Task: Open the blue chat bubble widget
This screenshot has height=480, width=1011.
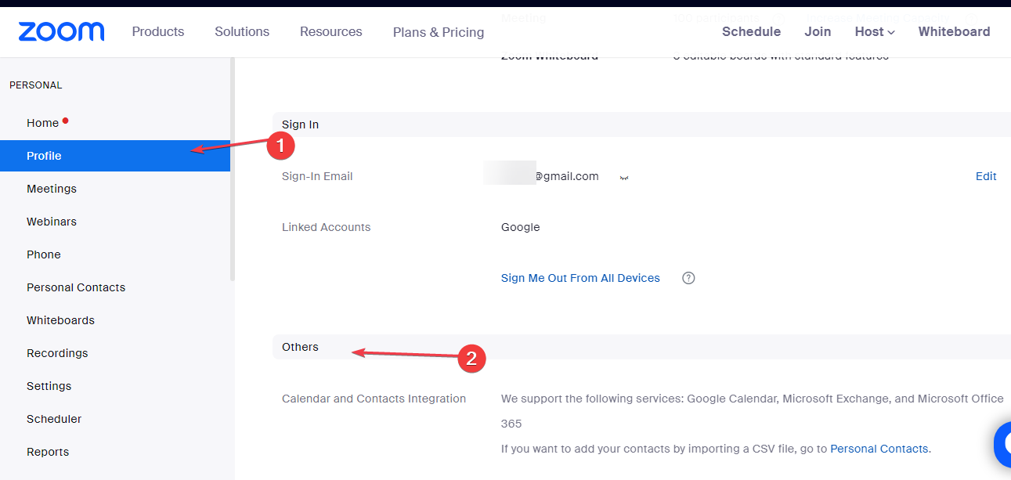Action: (x=1002, y=444)
